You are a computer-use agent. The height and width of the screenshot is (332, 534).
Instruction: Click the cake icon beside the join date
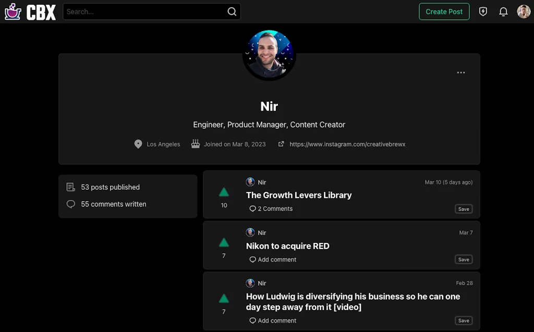[x=195, y=144]
